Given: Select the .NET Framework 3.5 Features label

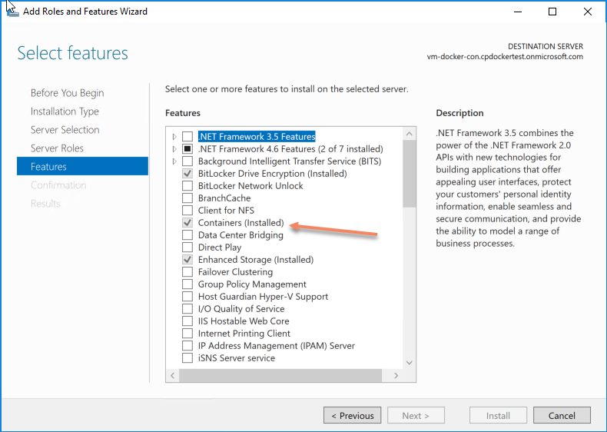Looking at the screenshot, I should point(257,137).
